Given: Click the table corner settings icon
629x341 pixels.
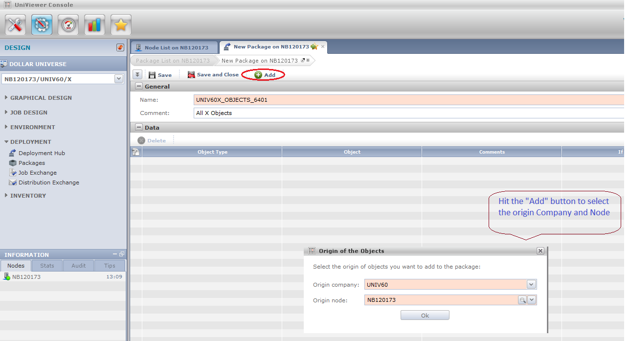Looking at the screenshot, I should pyautogui.click(x=136, y=152).
